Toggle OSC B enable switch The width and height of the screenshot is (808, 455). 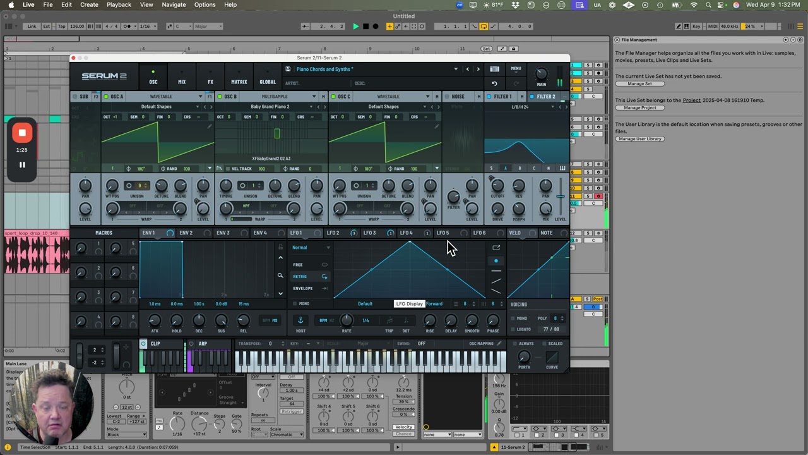click(x=219, y=97)
